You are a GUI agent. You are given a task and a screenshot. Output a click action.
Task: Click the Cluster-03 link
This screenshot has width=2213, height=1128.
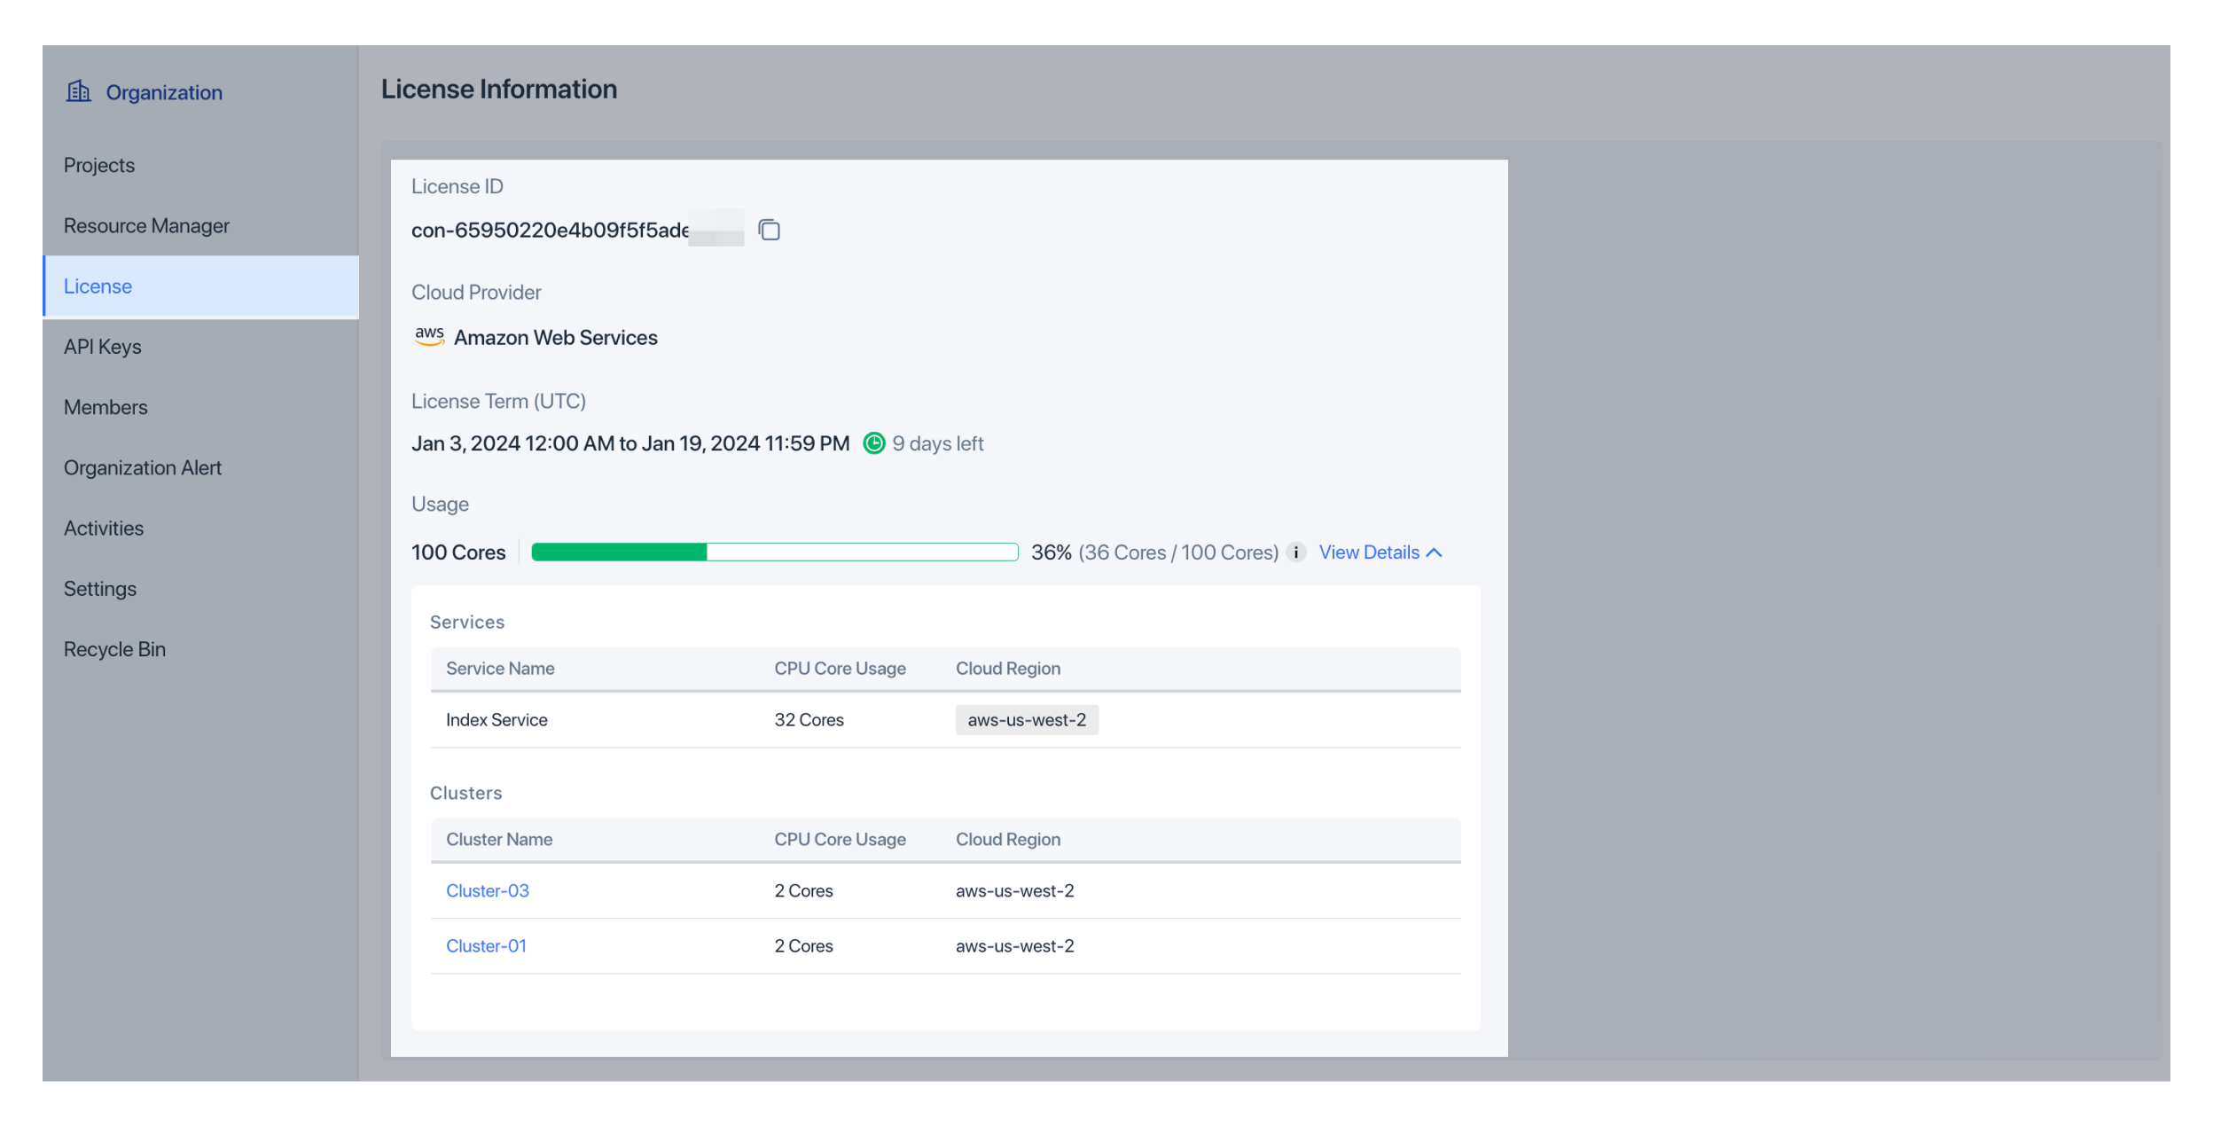488,889
